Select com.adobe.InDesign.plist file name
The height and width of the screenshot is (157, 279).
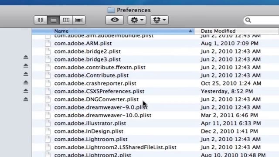[x=88, y=131]
